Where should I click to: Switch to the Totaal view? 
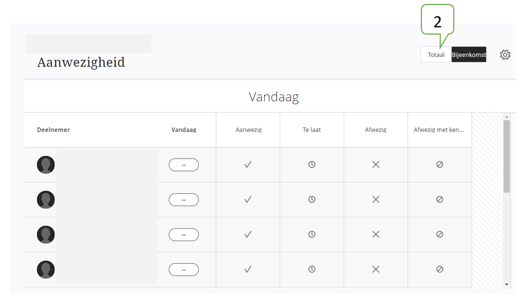click(436, 55)
